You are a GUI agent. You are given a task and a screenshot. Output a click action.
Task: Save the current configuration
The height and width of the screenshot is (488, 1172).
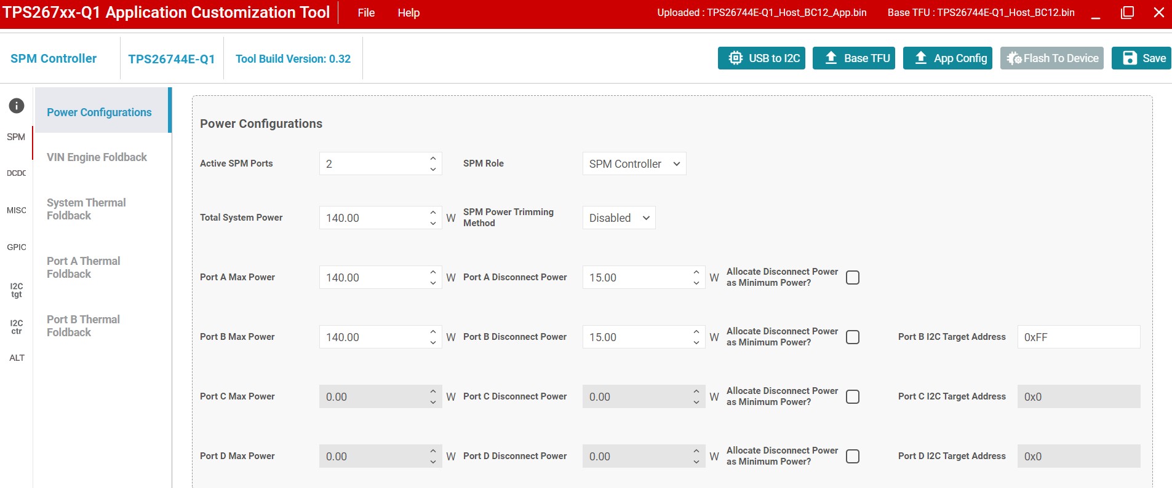pos(1142,58)
